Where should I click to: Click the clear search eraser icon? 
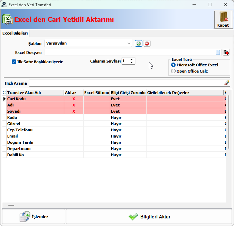pyautogui.click(x=226, y=83)
